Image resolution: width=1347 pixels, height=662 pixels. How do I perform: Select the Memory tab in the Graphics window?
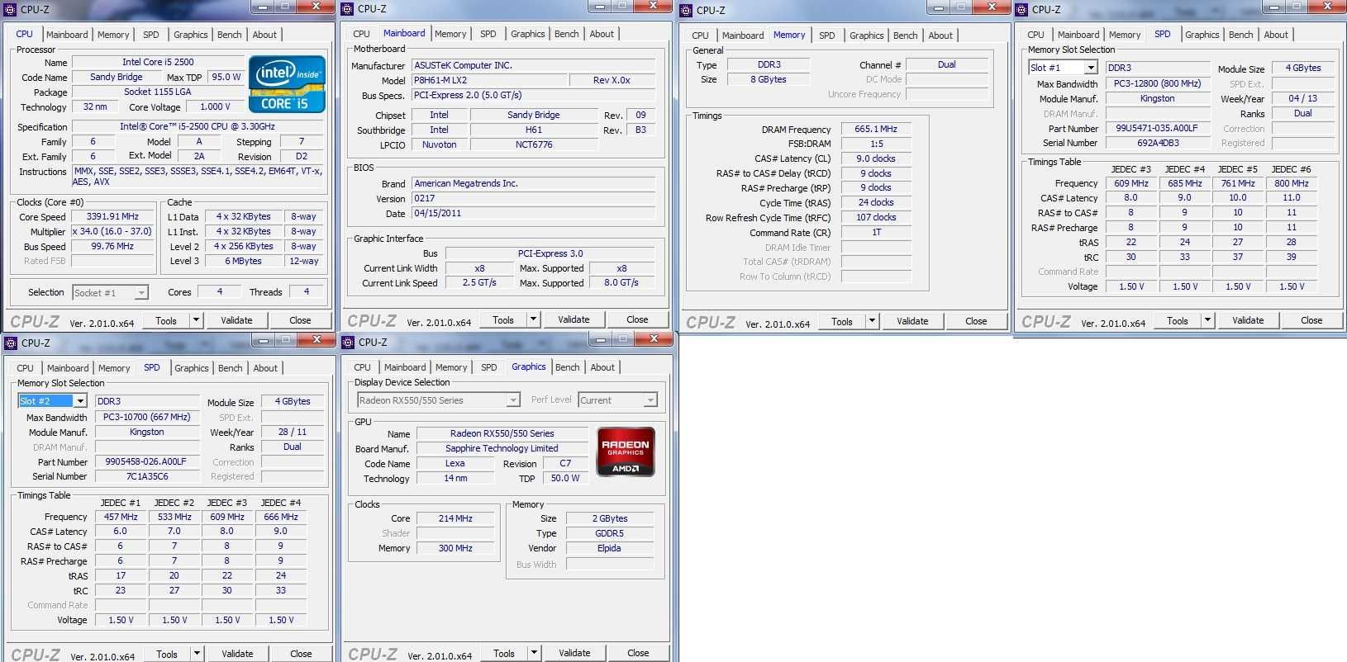pos(451,367)
